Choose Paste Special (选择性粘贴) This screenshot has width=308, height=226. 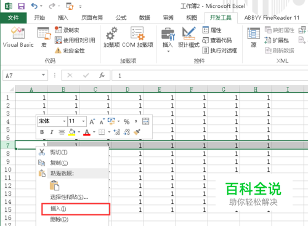[73, 198]
